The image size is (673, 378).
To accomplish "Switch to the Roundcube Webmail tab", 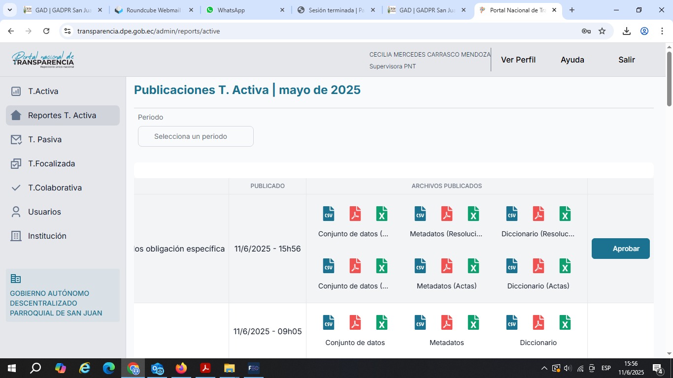I will pyautogui.click(x=153, y=10).
